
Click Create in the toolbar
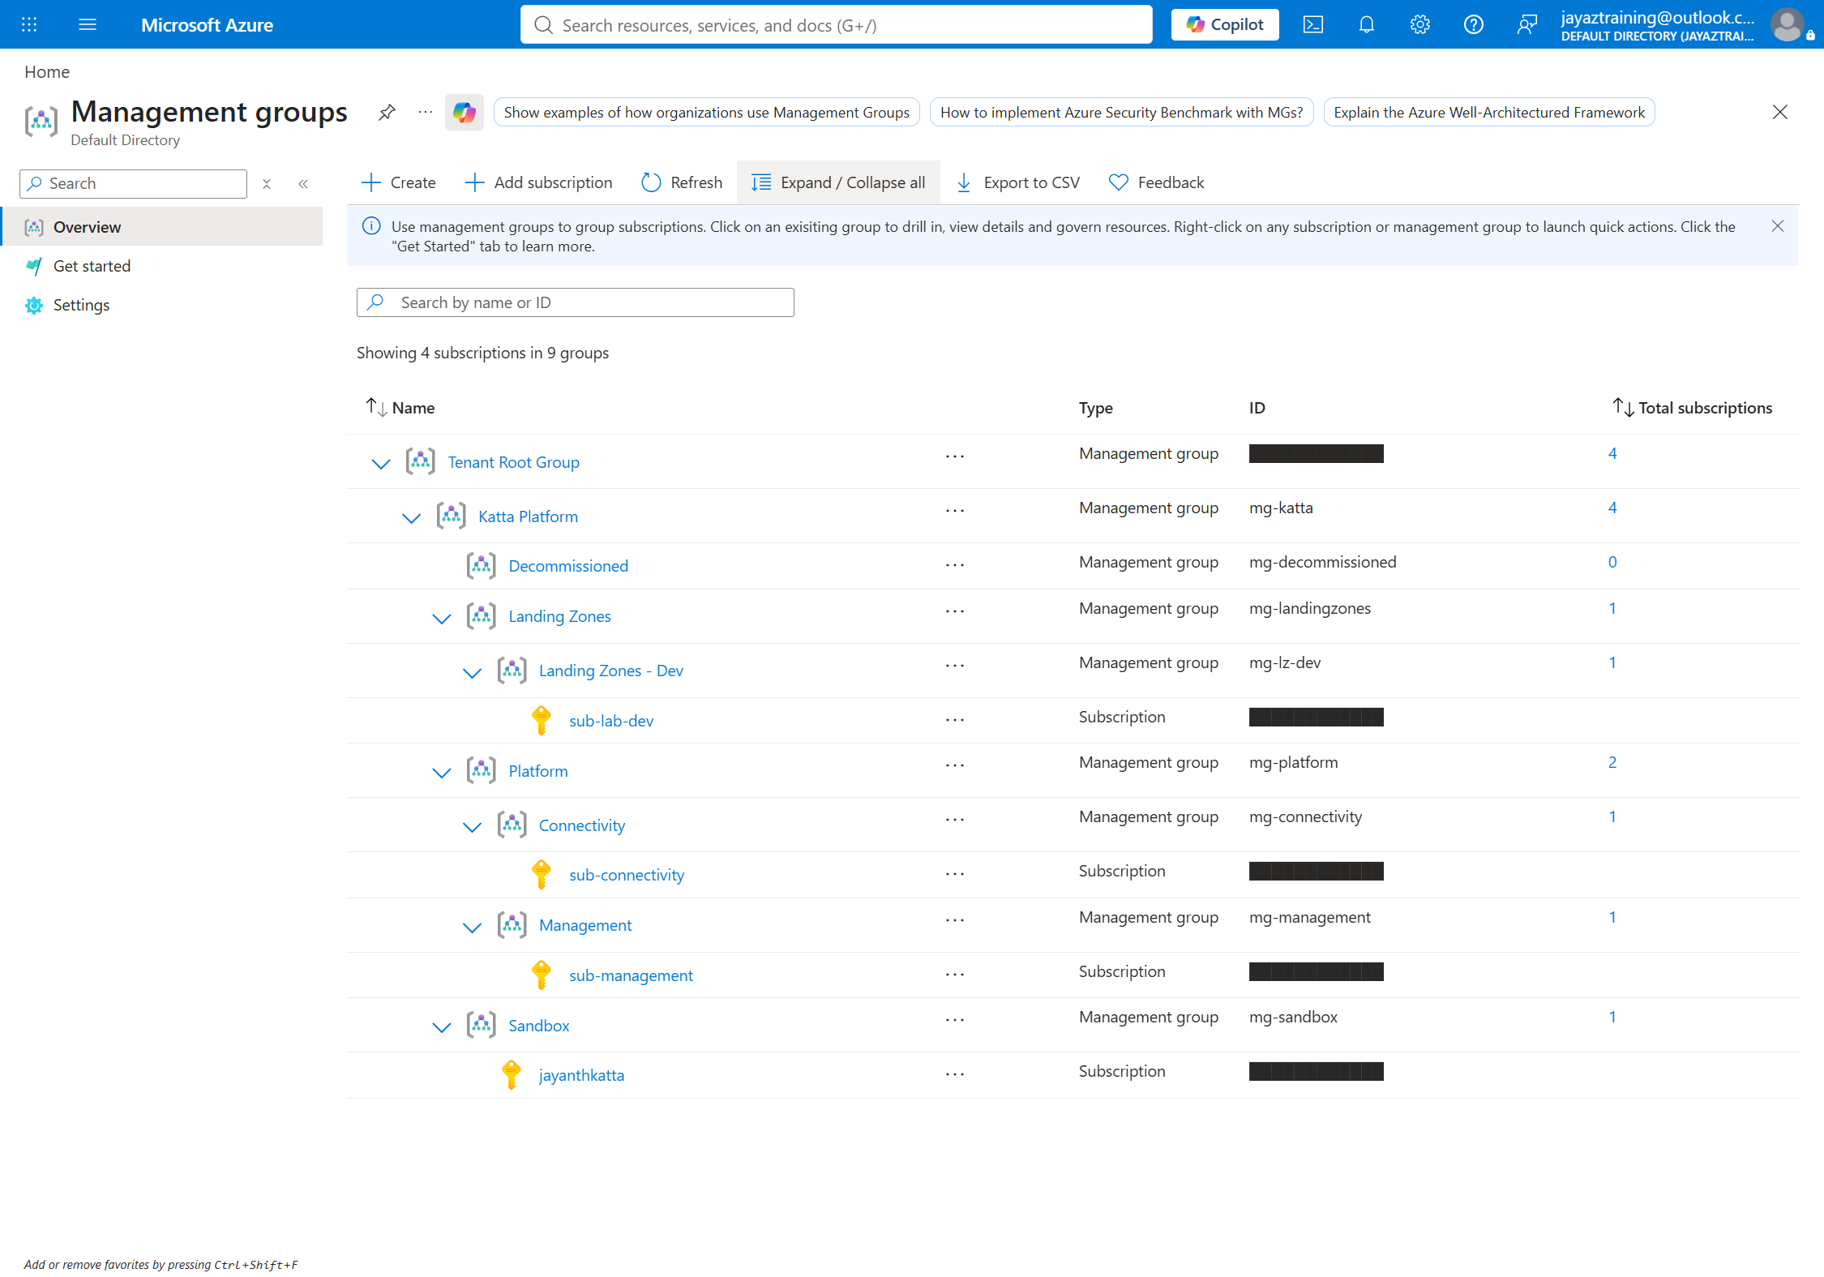pos(398,182)
